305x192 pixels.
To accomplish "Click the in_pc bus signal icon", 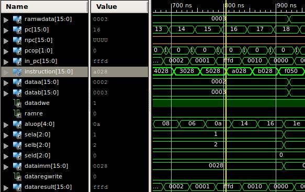I will pyautogui.click(x=17, y=62).
